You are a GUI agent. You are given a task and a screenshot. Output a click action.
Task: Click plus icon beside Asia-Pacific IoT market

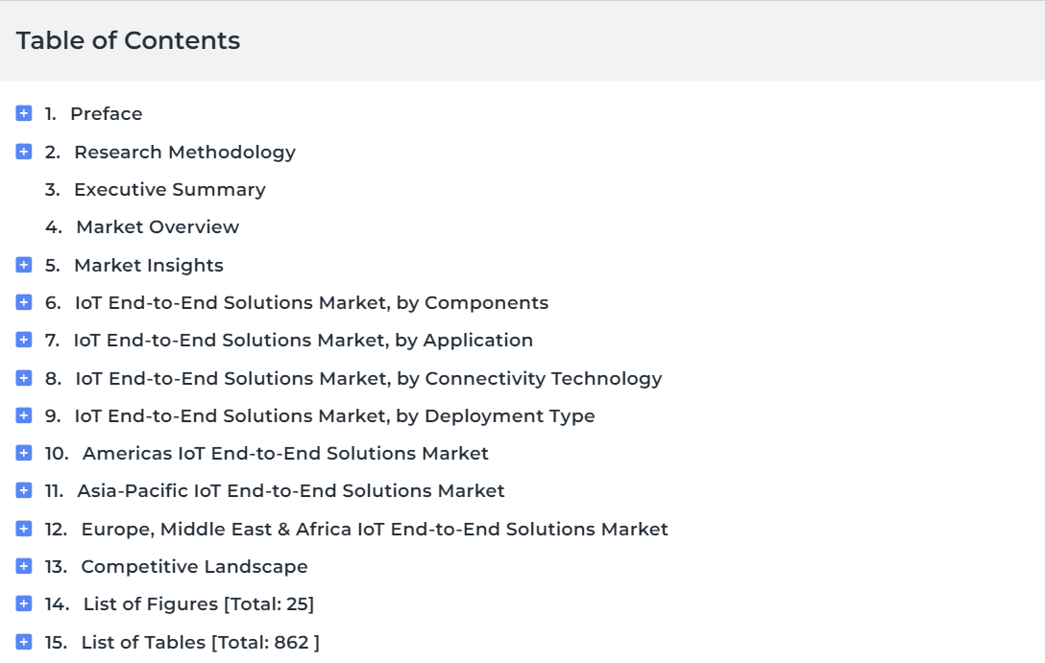(23, 490)
